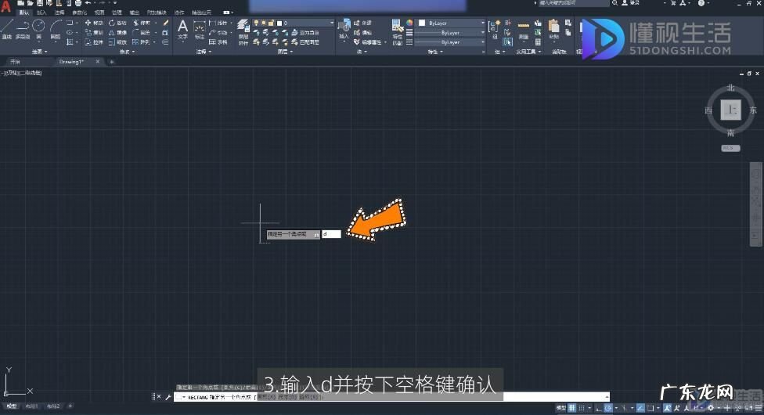Toggle annotation visibility in status bar
Viewport: 764px width, 415px height.
click(668, 408)
